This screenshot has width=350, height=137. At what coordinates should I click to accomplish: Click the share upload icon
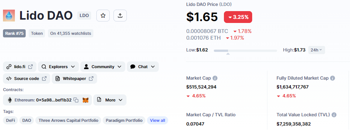click(120, 16)
